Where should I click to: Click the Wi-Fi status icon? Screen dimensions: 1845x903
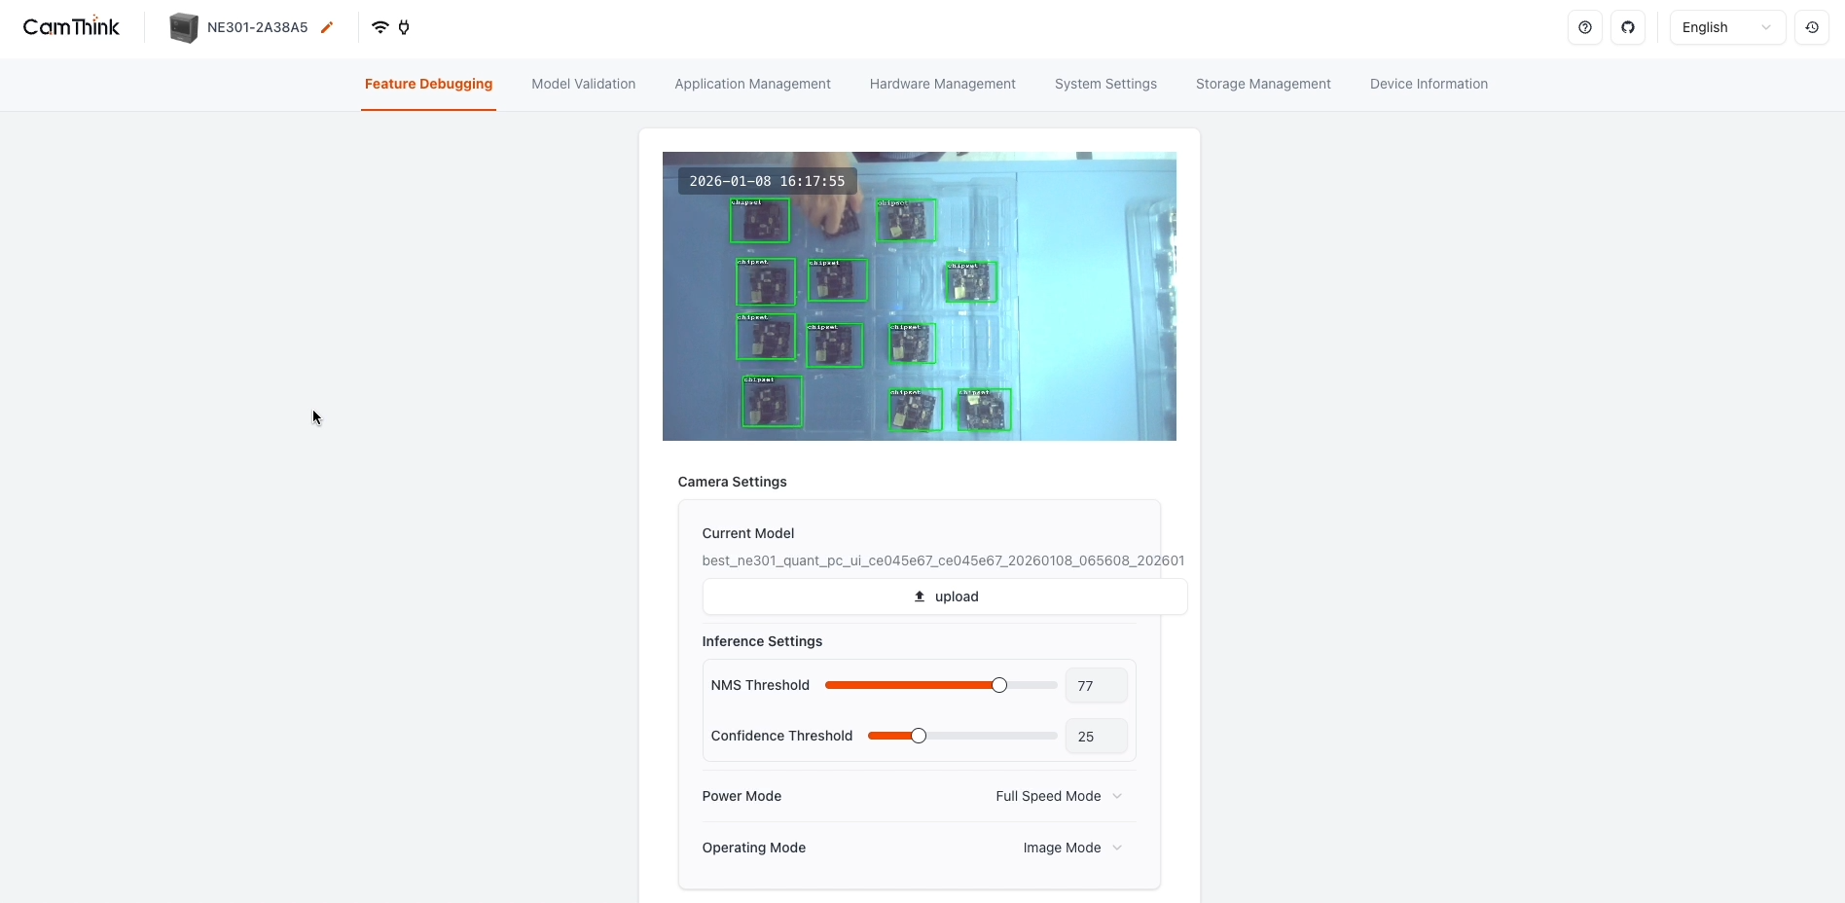380,27
